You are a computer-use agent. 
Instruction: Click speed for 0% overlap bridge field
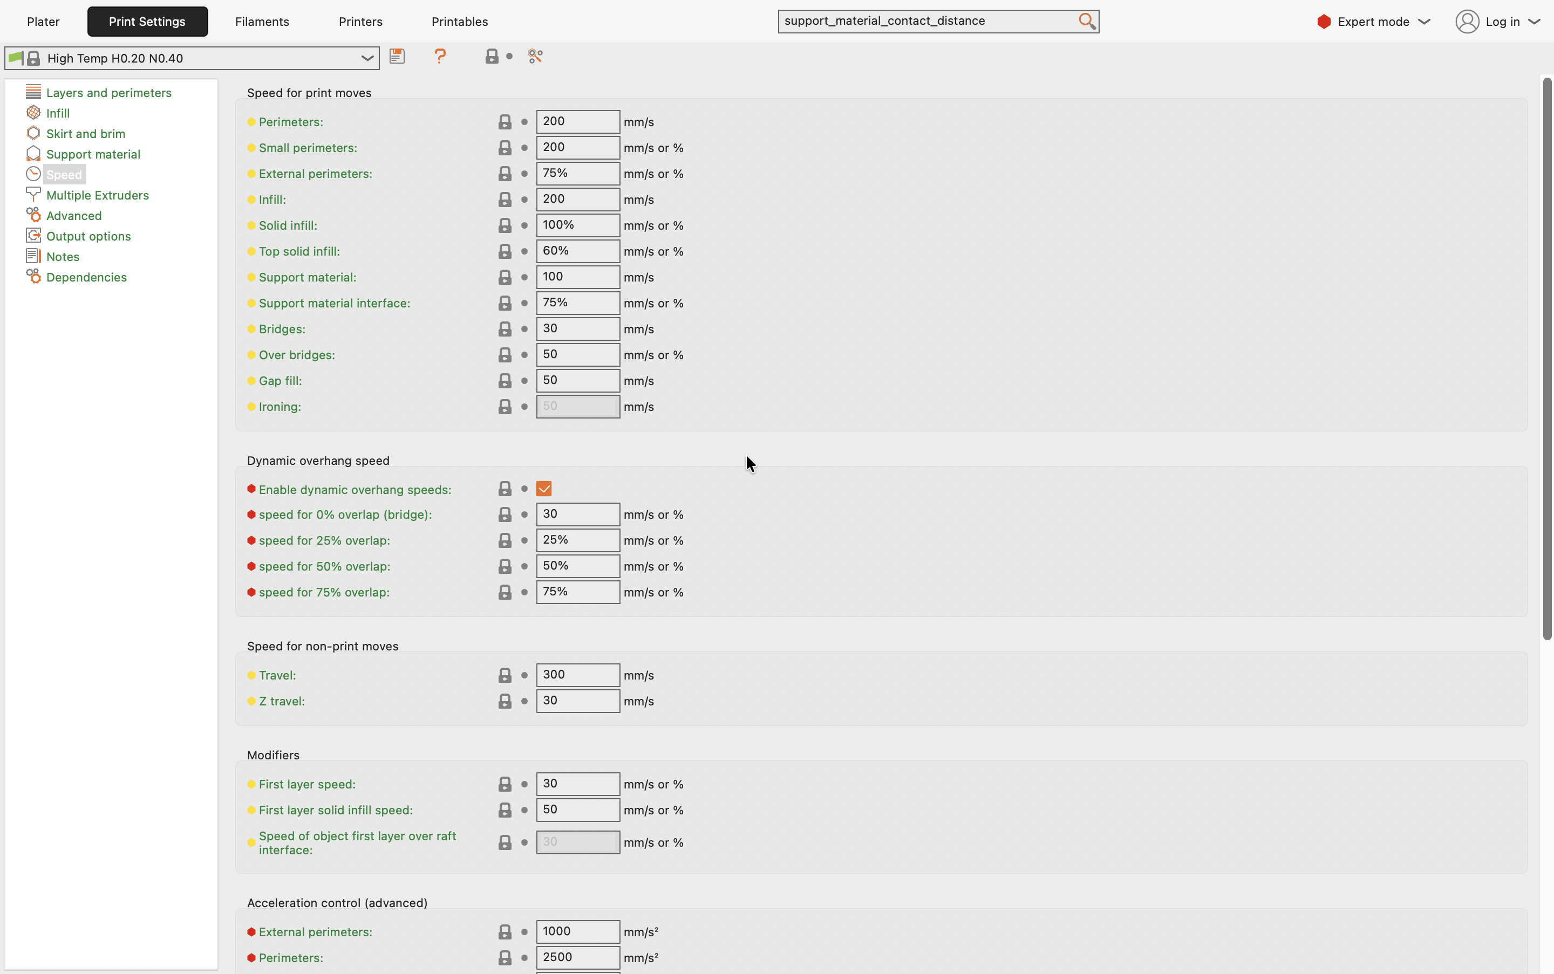(578, 515)
